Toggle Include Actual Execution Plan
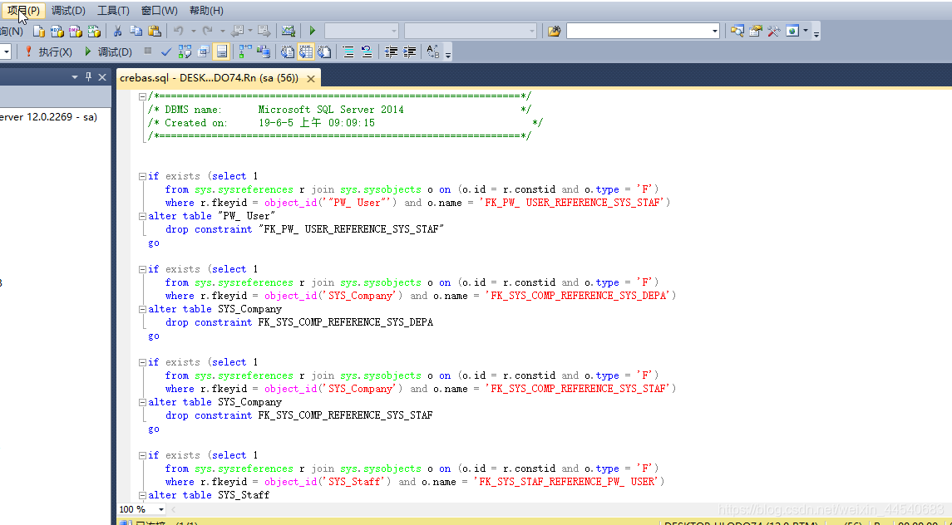 click(x=245, y=52)
